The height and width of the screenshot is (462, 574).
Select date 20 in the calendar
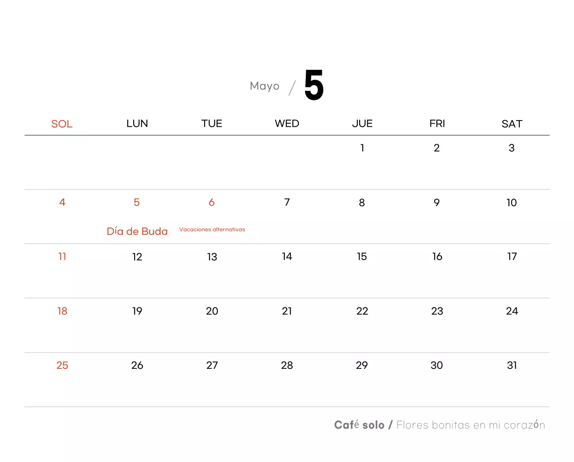coord(212,311)
